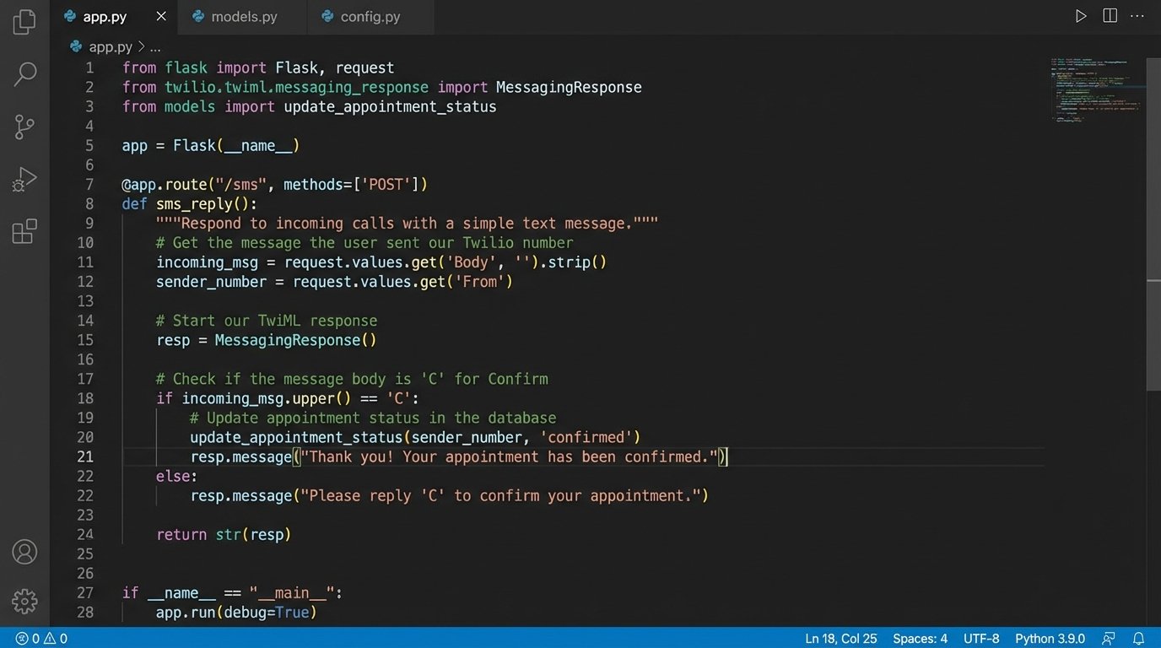The height and width of the screenshot is (648, 1161).
Task: Expand the breadcrumb ellipsis after app.py
Action: 155,47
